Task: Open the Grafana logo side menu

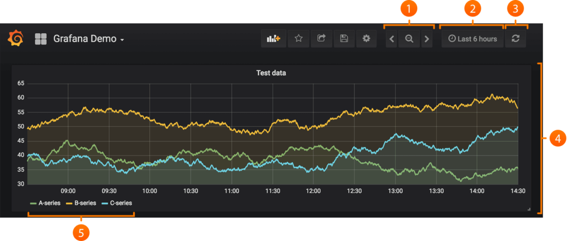Action: (x=16, y=39)
